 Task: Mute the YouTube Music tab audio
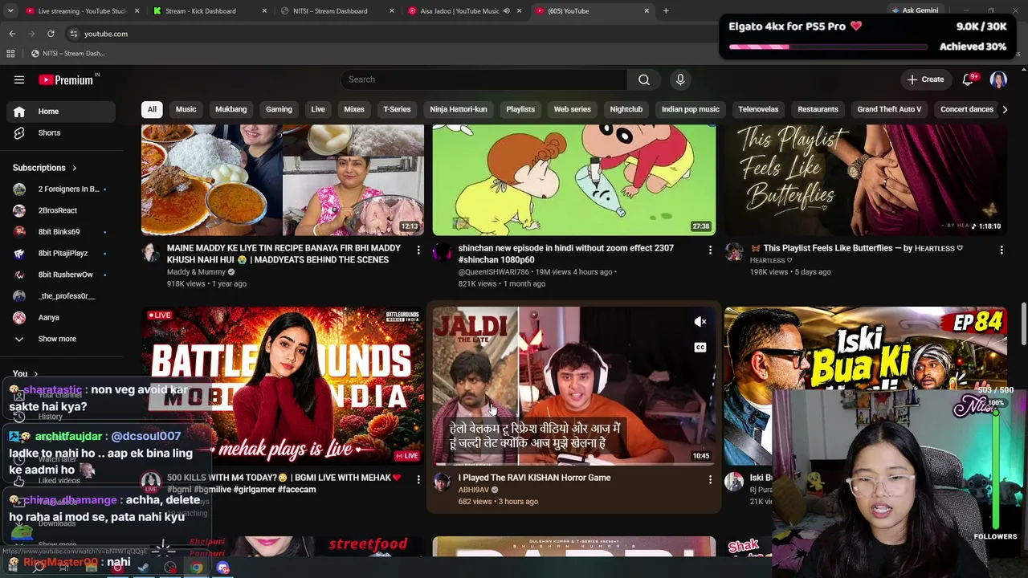tap(506, 11)
